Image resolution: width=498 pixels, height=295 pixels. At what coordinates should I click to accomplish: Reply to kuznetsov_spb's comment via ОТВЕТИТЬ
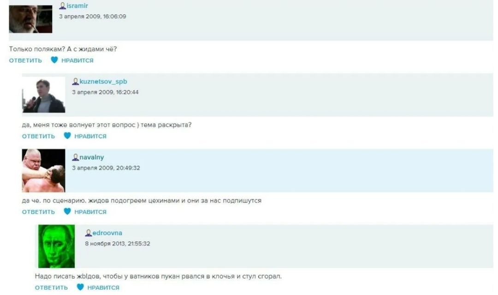click(x=38, y=136)
